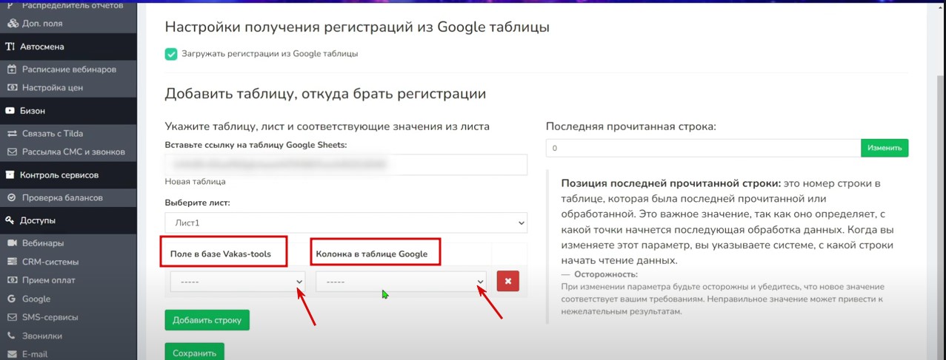The width and height of the screenshot is (946, 360).
Task: Open the Колонка в таблице Google dropdown
Action: (401, 282)
